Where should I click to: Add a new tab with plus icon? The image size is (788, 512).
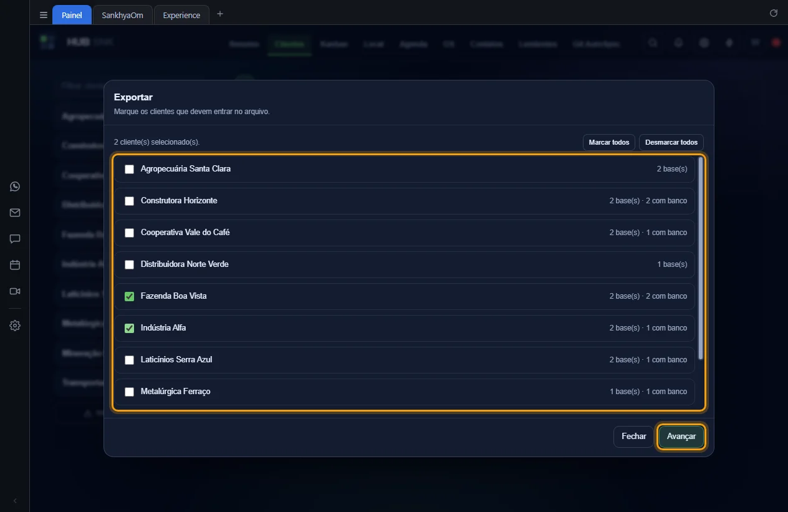219,14
